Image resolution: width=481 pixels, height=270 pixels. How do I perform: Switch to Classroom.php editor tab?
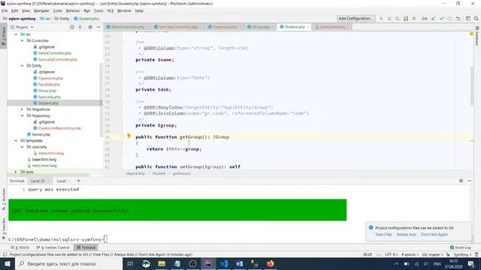(224, 27)
